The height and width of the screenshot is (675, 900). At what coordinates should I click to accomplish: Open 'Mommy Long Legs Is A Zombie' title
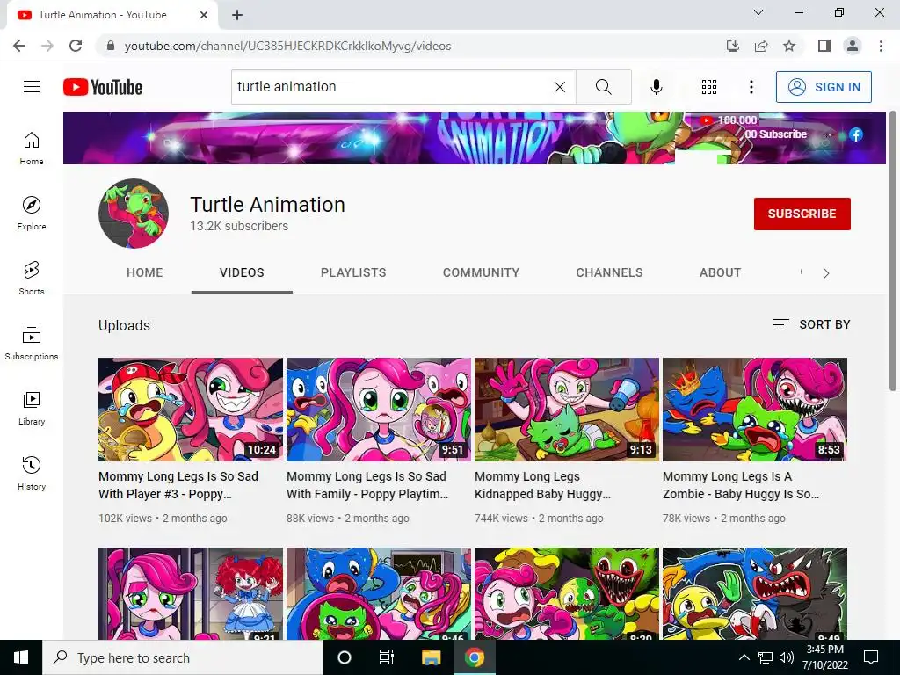click(x=741, y=485)
